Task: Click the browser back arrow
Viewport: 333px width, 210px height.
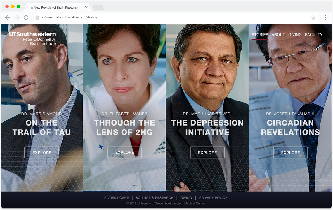Action: coord(7,17)
